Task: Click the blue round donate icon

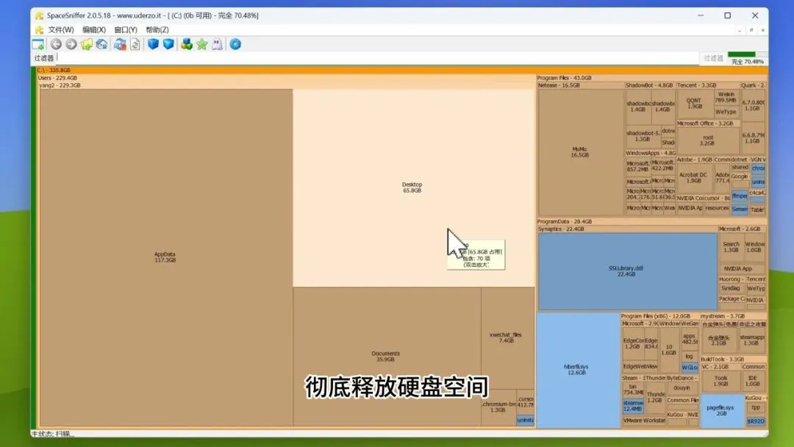Action: tap(235, 45)
